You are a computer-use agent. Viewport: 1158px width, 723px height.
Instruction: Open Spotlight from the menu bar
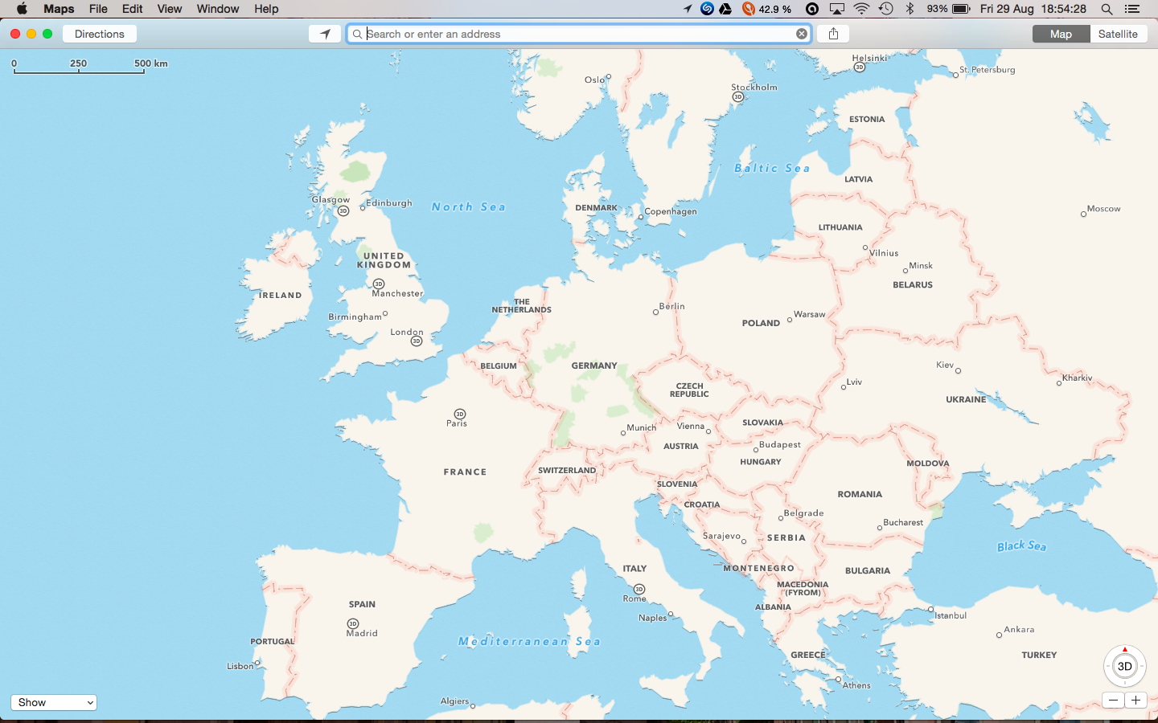[x=1107, y=9]
